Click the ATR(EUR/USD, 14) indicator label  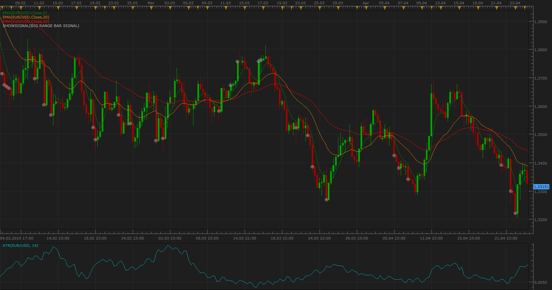(x=20, y=245)
